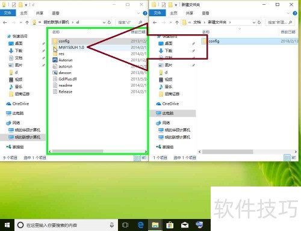
Task: Open the 查看 tab in 新建文件夹 window
Action: [205, 13]
